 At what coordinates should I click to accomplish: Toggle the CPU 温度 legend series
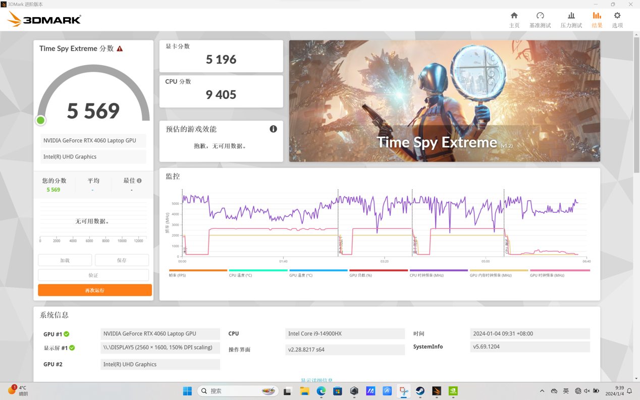click(x=257, y=271)
